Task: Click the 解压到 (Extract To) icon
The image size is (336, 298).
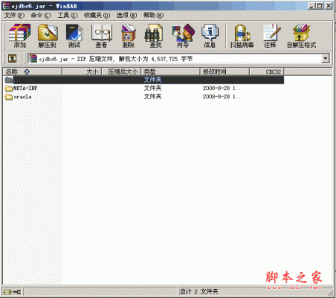Action: (x=48, y=36)
